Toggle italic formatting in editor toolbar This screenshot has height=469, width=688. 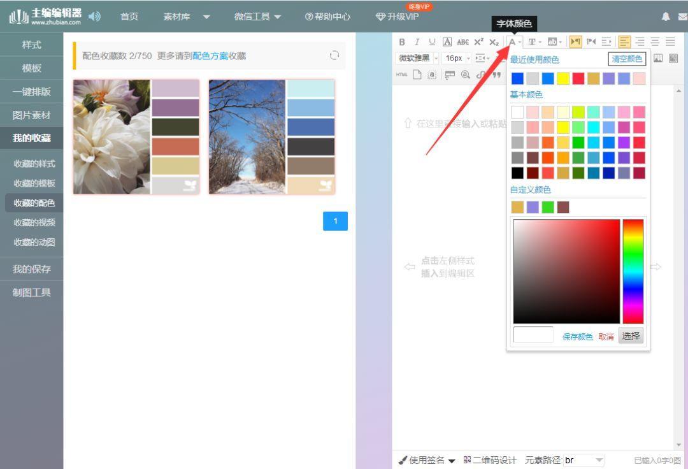(x=417, y=42)
